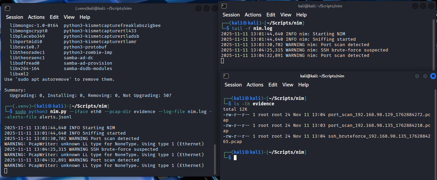
Task: Open Session menu in the nim.log tail terminal
Action: click(x=231, y=15)
